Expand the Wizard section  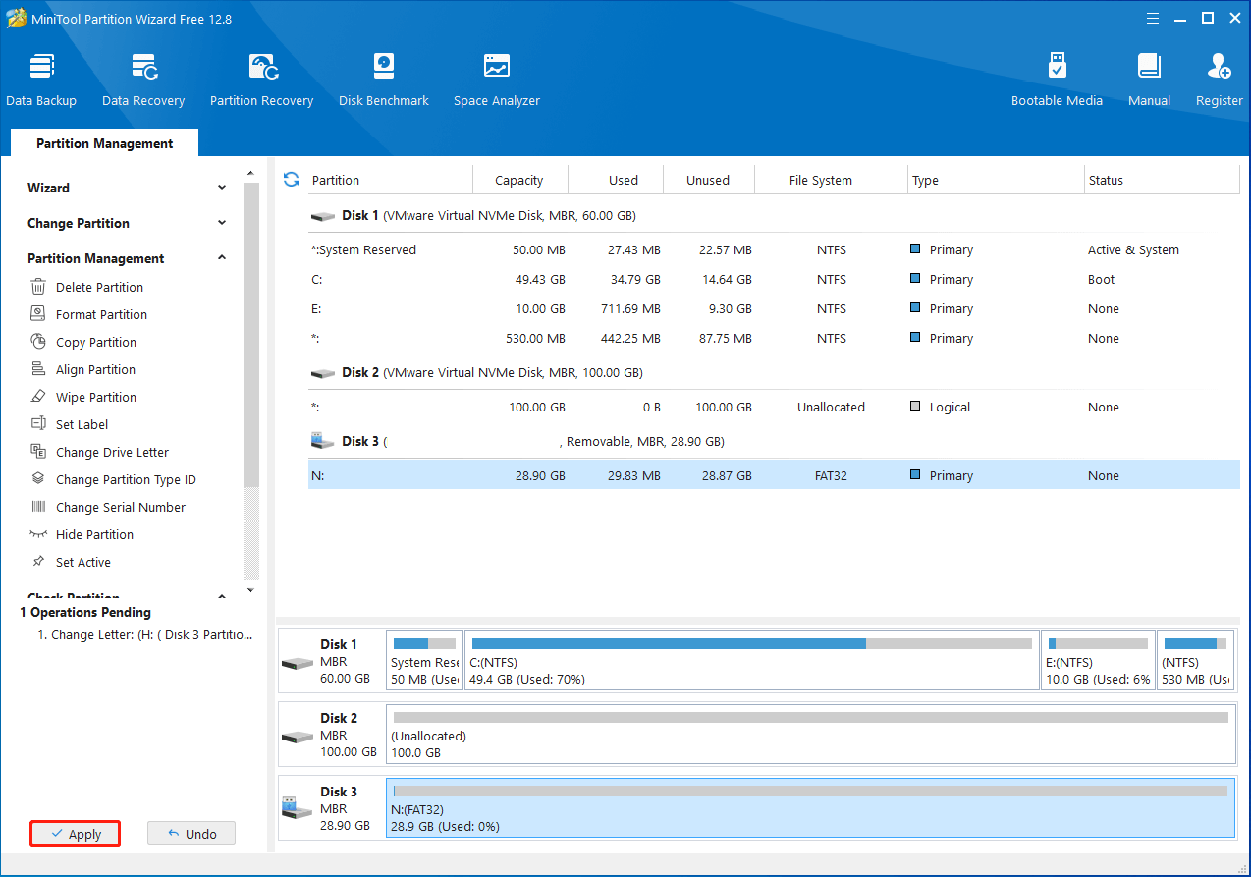(222, 188)
